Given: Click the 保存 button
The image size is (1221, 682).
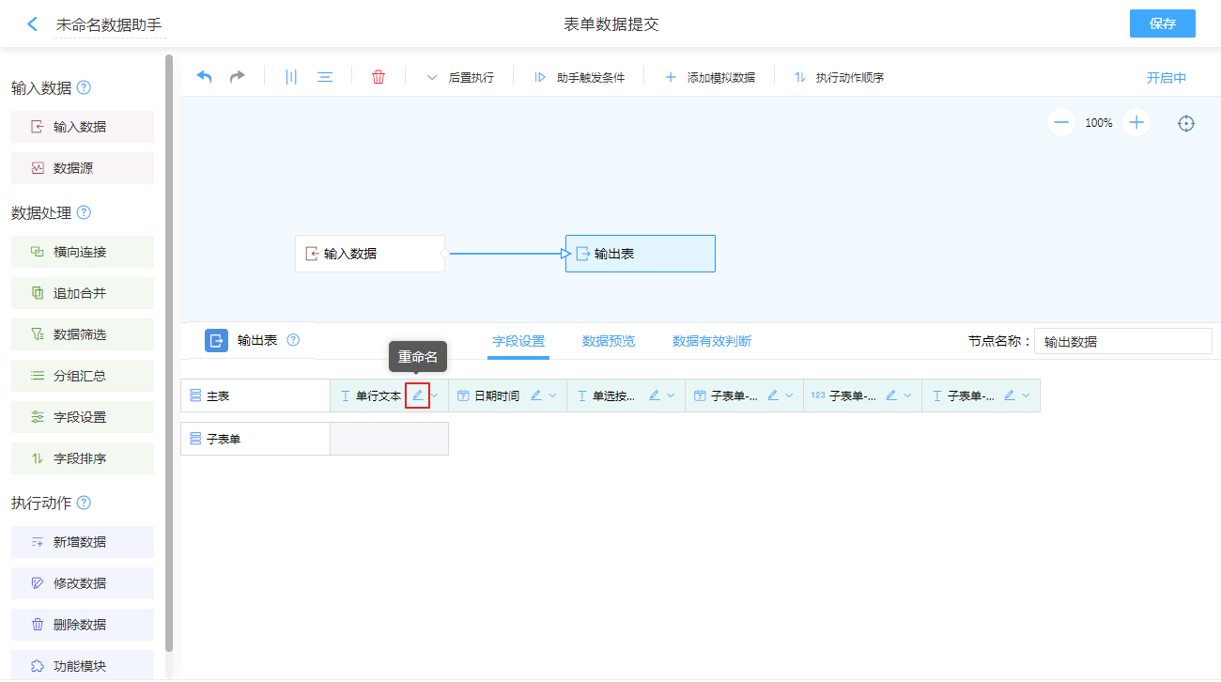Looking at the screenshot, I should point(1162,23).
